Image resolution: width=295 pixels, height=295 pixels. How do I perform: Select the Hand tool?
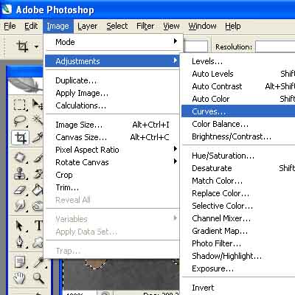click(20, 278)
